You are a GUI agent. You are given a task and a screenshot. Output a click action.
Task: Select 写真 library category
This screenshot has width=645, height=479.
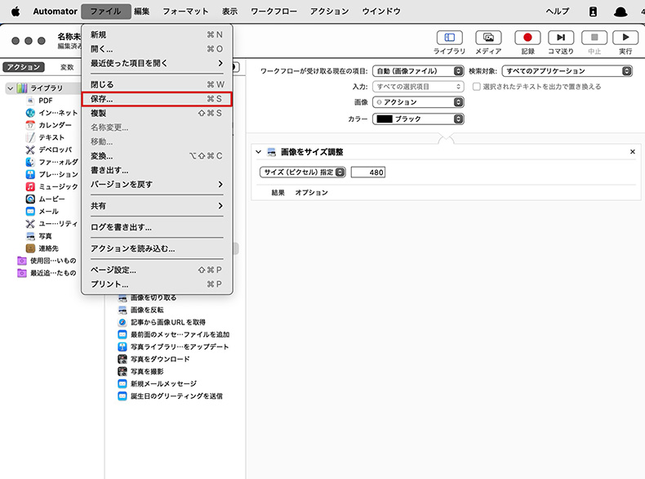[x=39, y=236]
